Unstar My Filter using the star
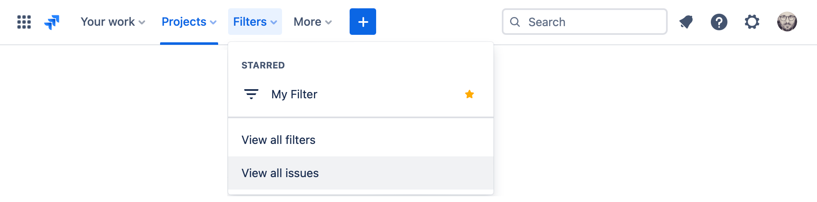This screenshot has width=817, height=202. [x=469, y=94]
